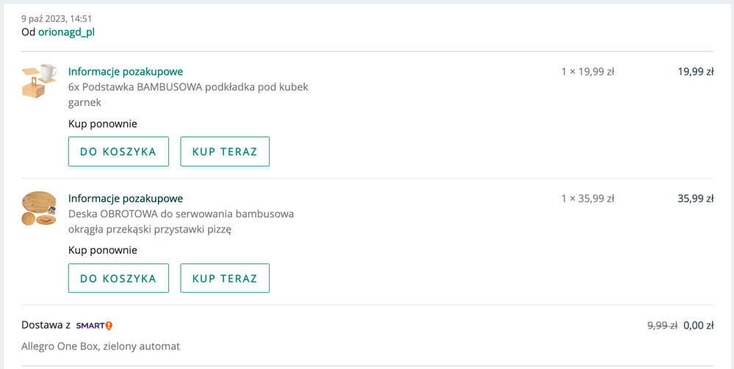Click the Allegro SMART! logo icon

[95, 326]
